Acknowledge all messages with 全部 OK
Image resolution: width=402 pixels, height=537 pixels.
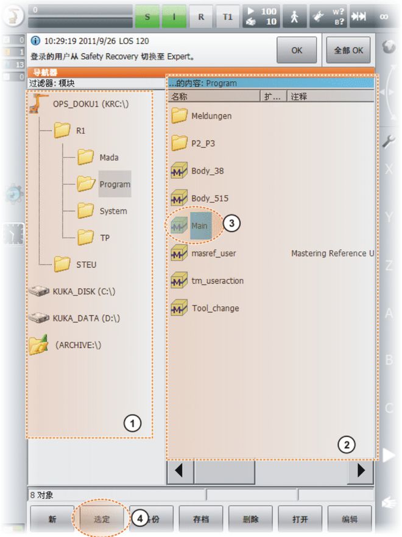[x=349, y=51]
